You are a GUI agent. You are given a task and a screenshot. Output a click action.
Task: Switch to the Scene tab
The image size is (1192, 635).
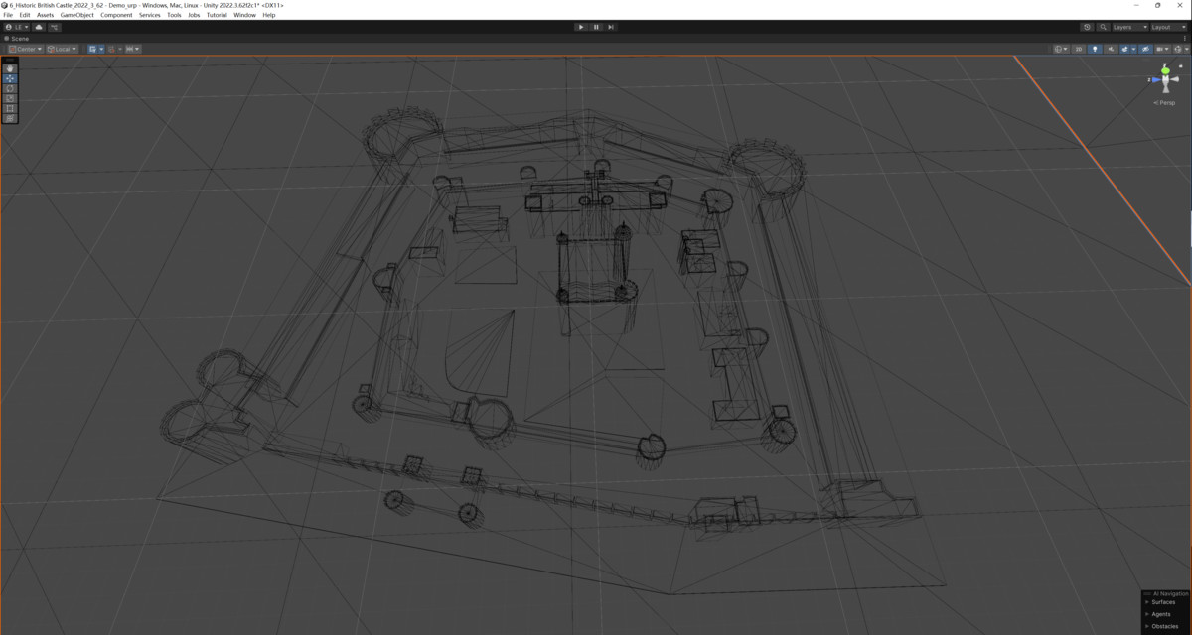pos(18,38)
